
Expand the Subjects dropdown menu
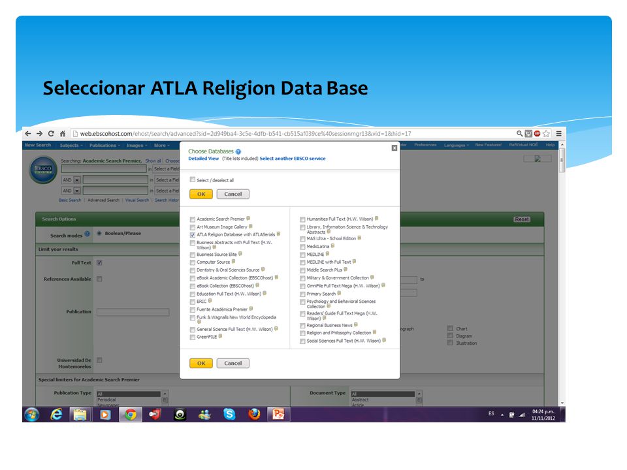click(x=71, y=146)
